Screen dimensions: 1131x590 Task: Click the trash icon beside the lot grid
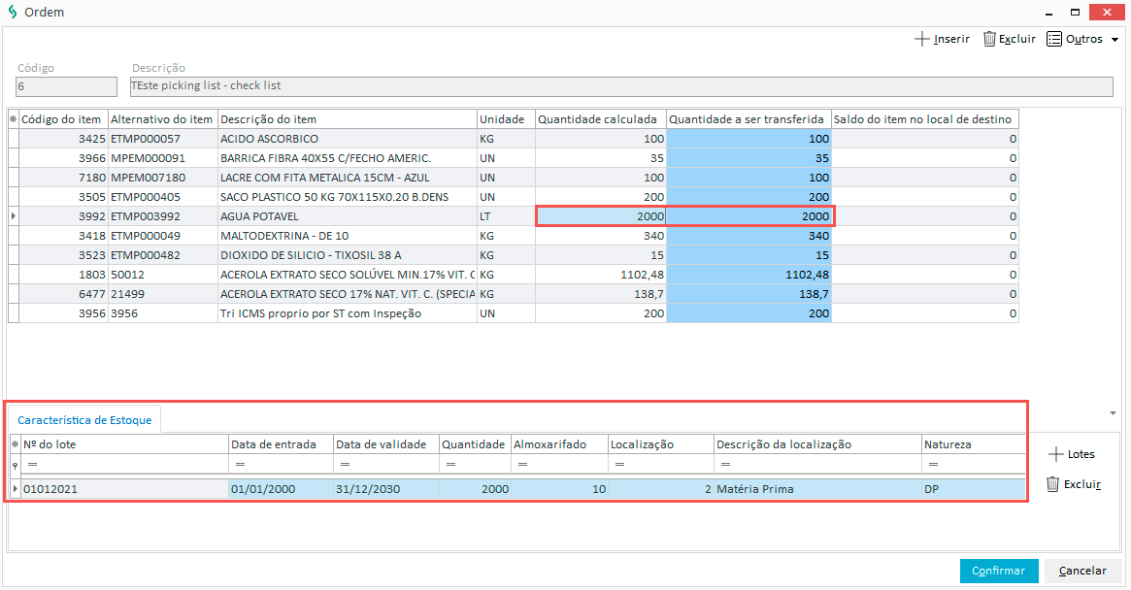(1053, 484)
